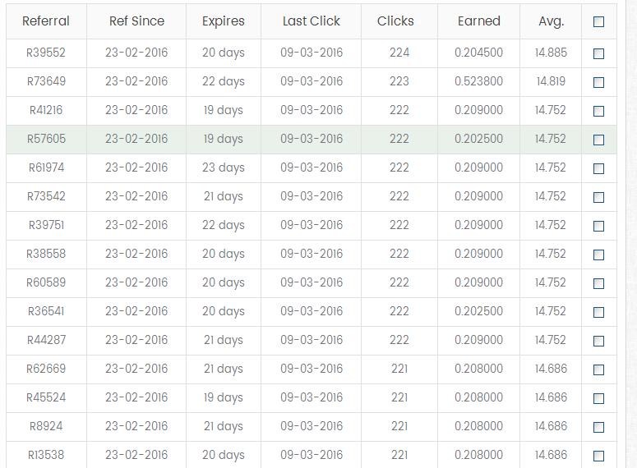This screenshot has height=468, width=637.
Task: Toggle the select-all checkbox in header
Action: point(598,22)
